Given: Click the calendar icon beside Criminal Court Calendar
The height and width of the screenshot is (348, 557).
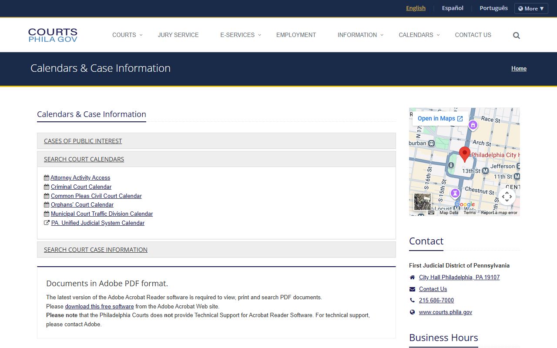Looking at the screenshot, I should point(47,187).
